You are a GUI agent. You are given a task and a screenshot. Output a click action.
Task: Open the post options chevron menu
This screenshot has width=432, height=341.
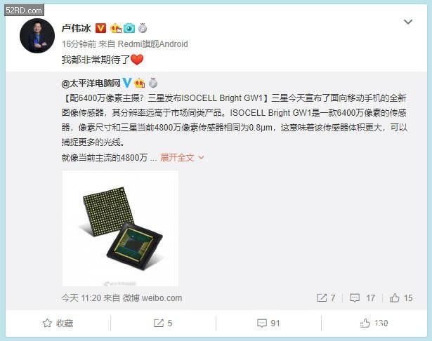[x=408, y=22]
